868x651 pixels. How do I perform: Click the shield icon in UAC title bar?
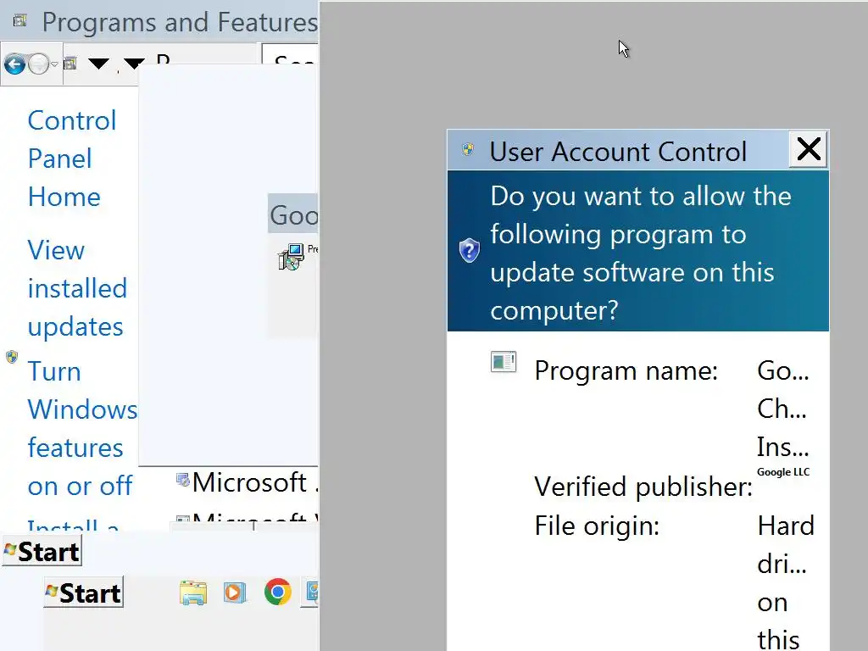click(468, 149)
